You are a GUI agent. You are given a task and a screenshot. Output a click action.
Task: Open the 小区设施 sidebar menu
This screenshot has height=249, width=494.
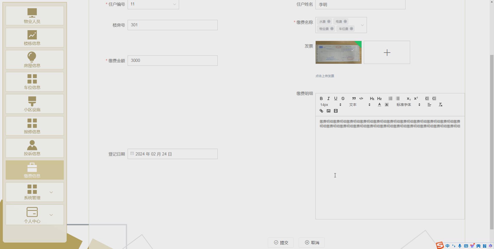[35, 104]
